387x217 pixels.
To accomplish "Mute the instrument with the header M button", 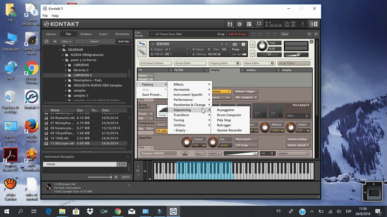I will pos(252,54).
